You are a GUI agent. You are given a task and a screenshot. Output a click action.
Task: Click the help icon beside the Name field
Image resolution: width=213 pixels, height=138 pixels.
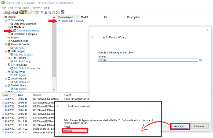[200, 60]
